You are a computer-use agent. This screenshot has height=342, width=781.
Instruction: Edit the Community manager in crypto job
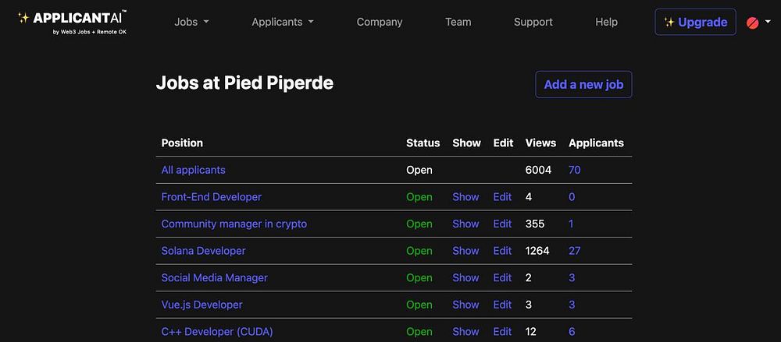coord(502,224)
